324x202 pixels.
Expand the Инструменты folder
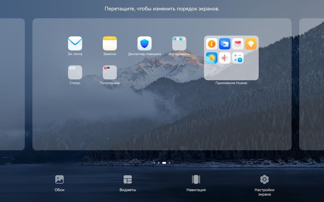pos(179,43)
